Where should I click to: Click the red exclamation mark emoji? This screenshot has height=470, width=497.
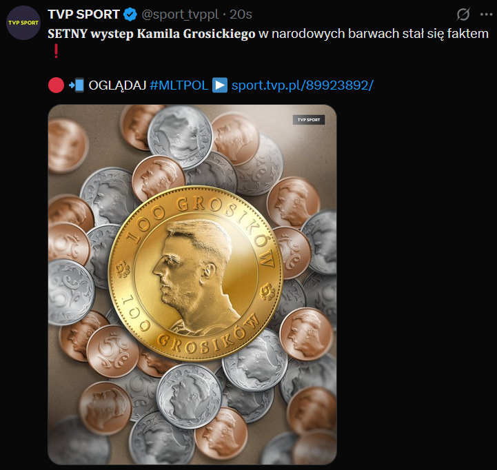point(56,51)
